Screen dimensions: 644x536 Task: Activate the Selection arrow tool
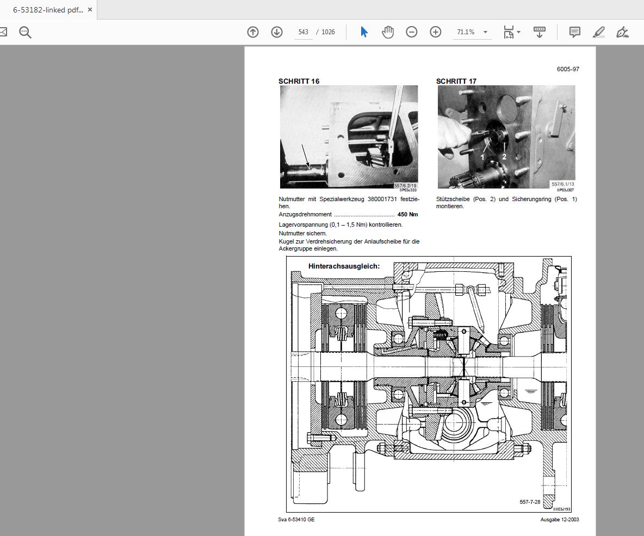tap(364, 32)
